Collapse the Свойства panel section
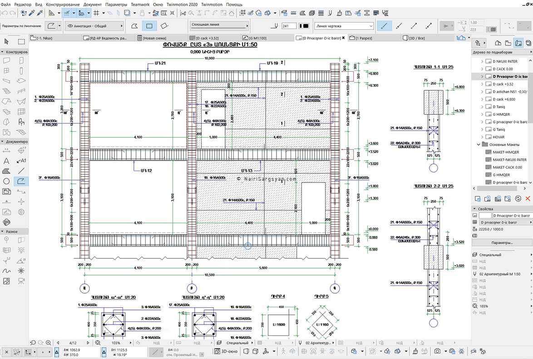 [474, 209]
